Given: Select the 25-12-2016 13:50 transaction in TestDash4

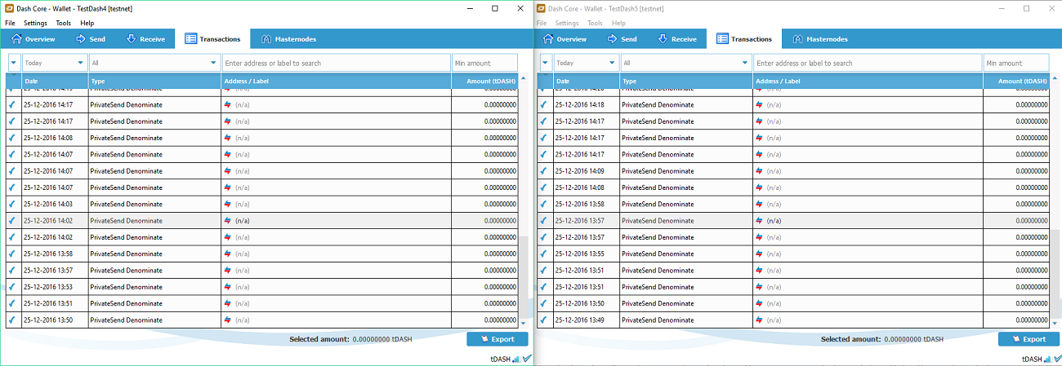Looking at the screenshot, I should click(261, 320).
